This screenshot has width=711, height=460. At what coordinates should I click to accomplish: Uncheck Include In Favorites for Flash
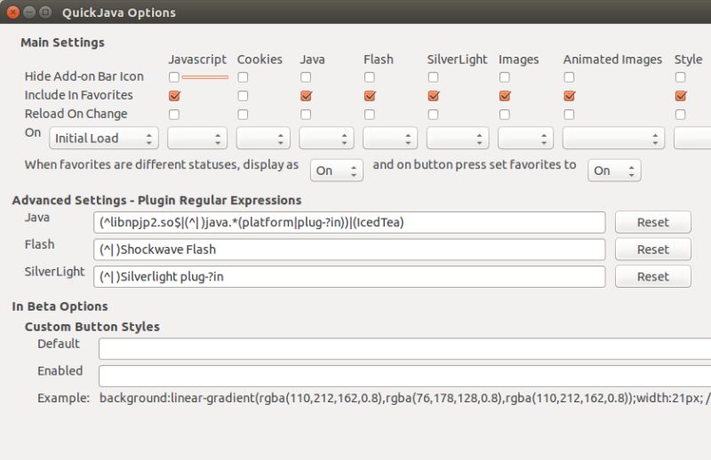tap(370, 96)
